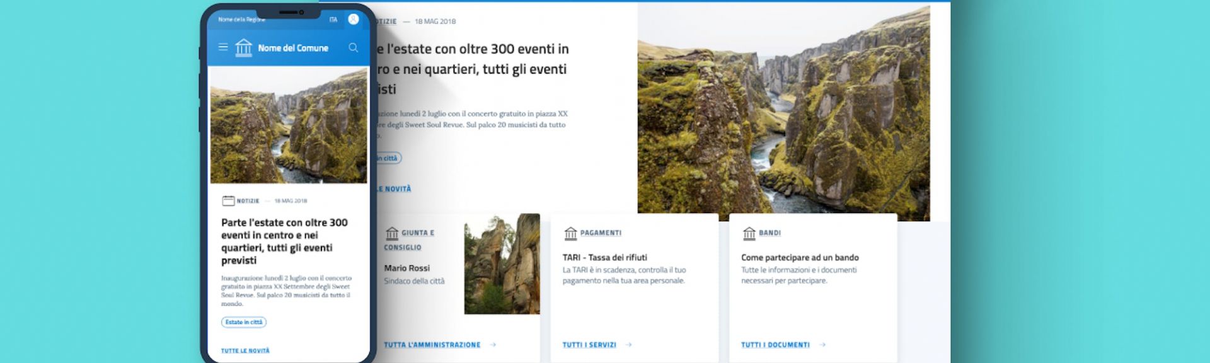Image resolution: width=1210 pixels, height=363 pixels.
Task: Click the calendar icon beside NOTIZIE
Action: pos(228,201)
